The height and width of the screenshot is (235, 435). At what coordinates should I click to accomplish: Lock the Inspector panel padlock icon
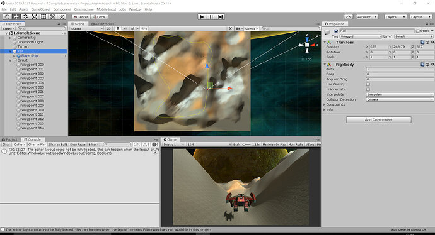(x=427, y=24)
